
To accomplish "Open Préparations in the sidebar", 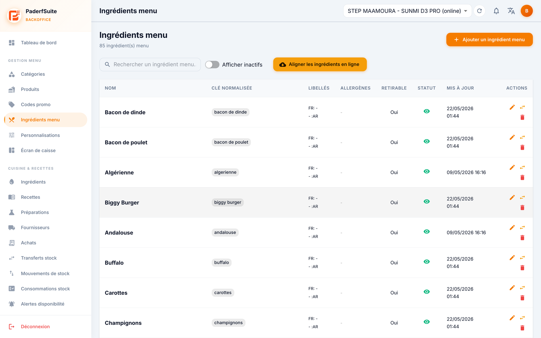I will tap(46, 212).
